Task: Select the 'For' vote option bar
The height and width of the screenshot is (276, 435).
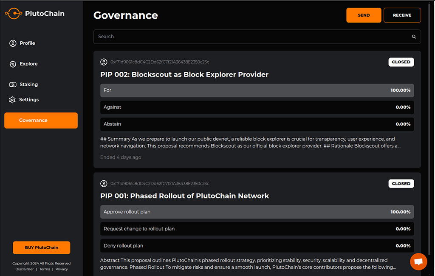Action: click(x=257, y=91)
